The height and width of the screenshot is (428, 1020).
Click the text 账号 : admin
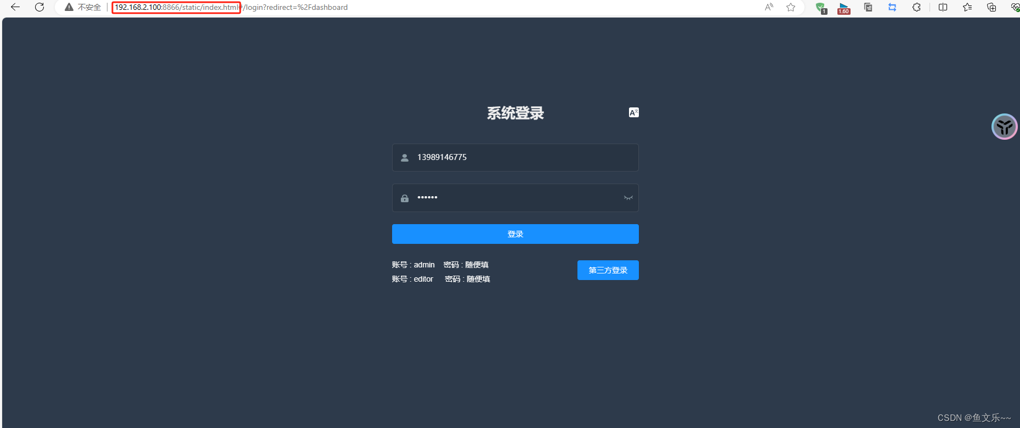[x=413, y=265]
